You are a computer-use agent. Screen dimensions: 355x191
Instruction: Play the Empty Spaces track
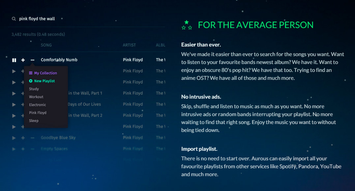(x=14, y=149)
